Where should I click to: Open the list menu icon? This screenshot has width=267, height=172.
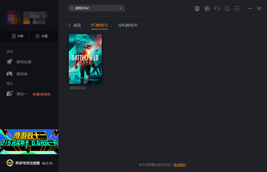pos(237,8)
